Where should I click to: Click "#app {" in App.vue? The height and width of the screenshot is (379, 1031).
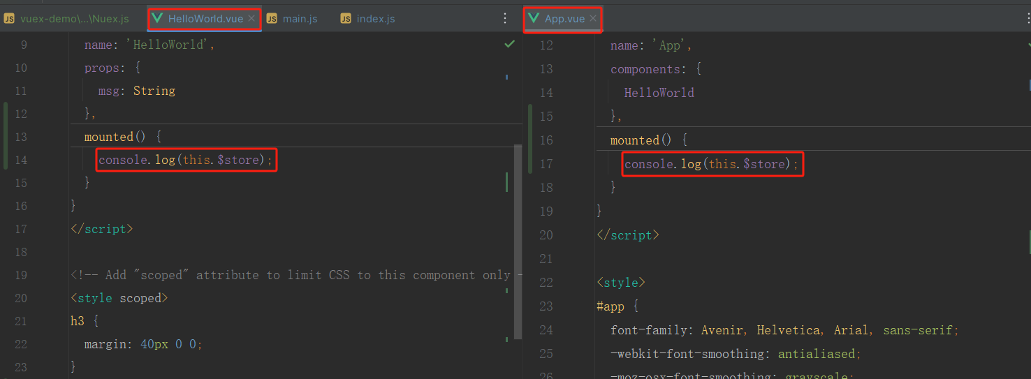point(617,306)
